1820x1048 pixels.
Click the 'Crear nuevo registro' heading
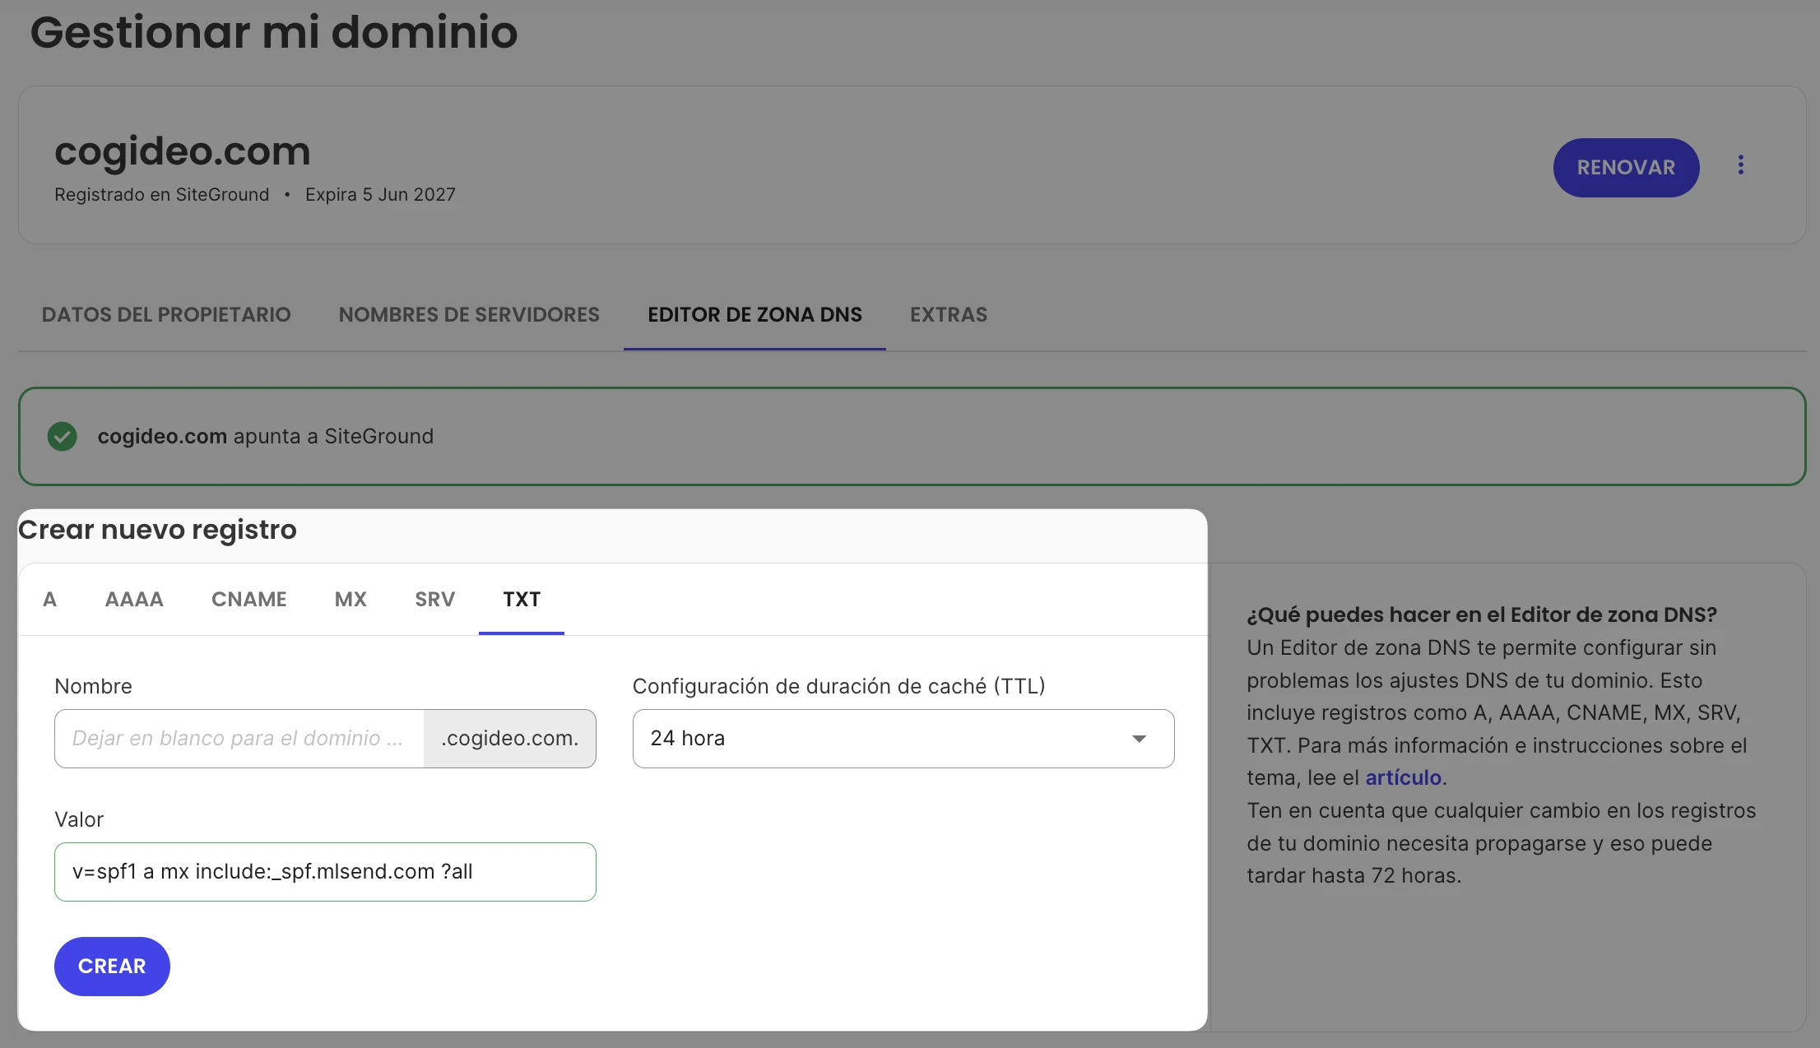[157, 530]
